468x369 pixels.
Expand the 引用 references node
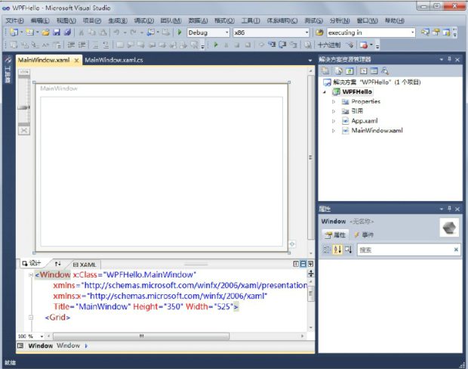coord(334,111)
